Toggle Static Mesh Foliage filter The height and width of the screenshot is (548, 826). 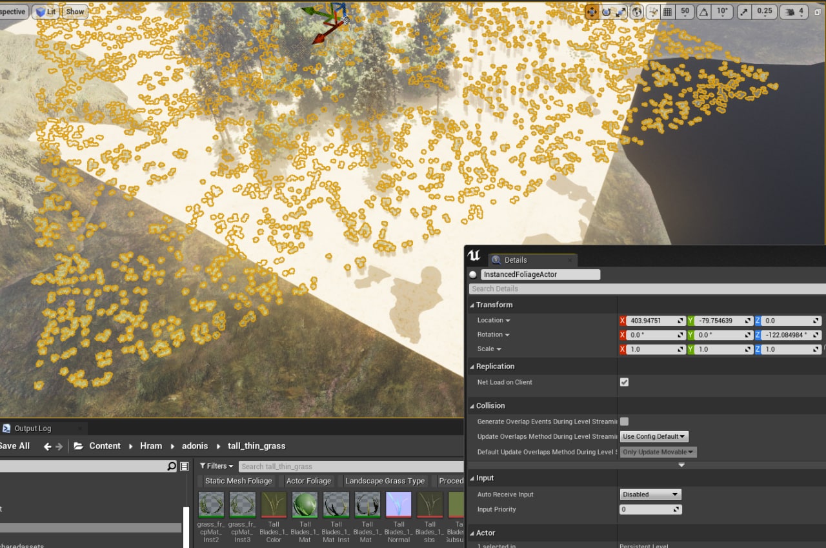pos(237,481)
